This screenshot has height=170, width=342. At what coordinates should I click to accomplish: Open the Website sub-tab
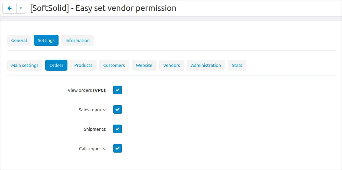[144, 66]
